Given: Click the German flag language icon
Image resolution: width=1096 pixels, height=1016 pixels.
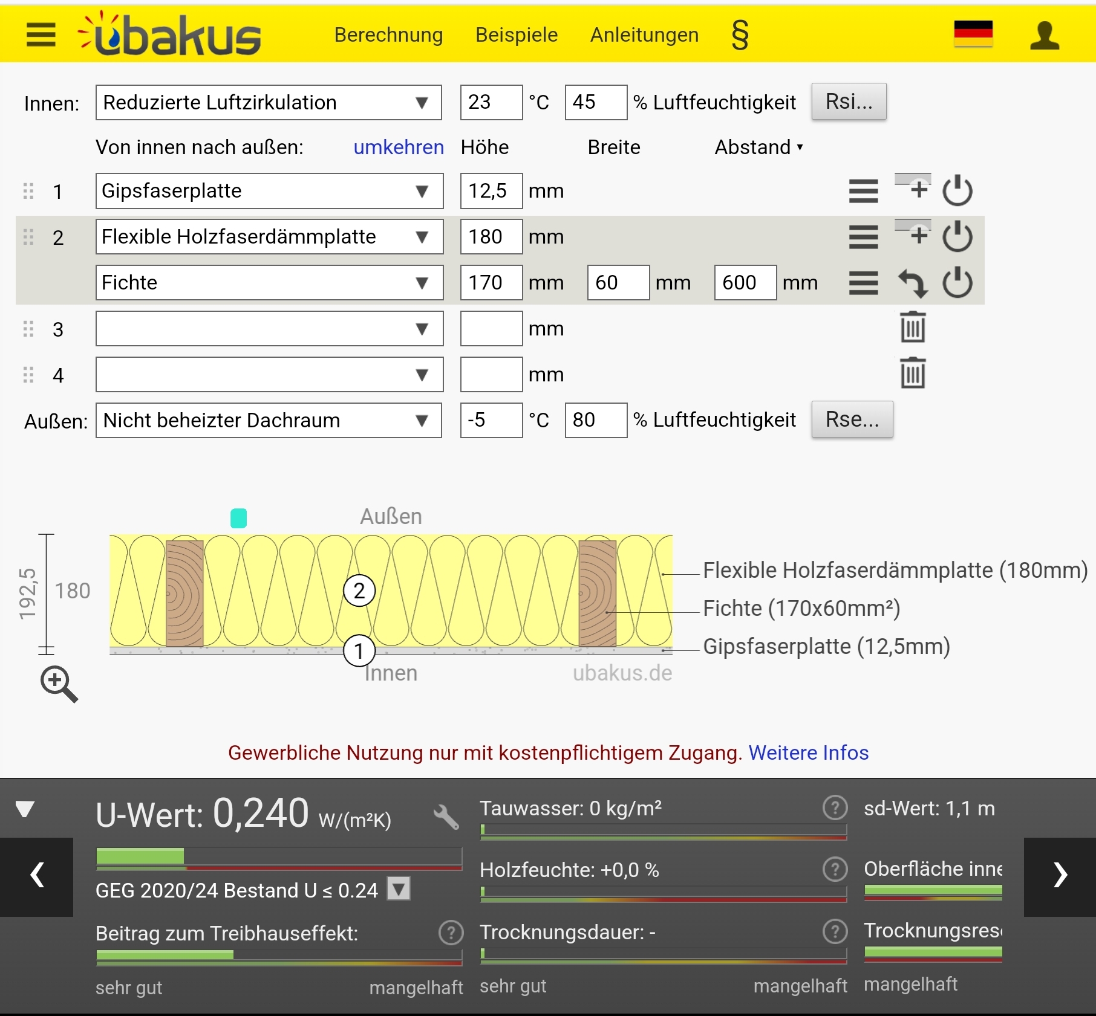Looking at the screenshot, I should point(973,34).
